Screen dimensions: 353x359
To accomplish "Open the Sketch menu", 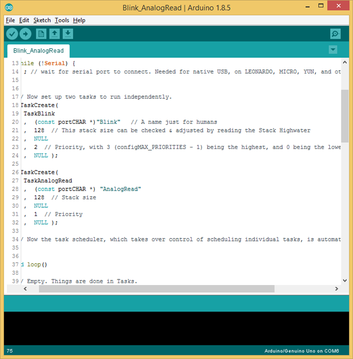I will [x=42, y=20].
